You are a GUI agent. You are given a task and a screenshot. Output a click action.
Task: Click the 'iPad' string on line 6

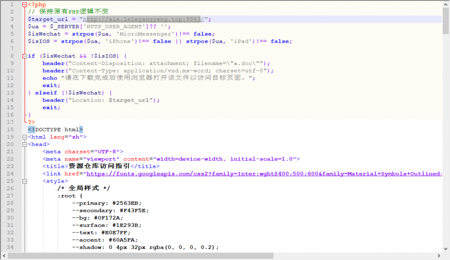pyautogui.click(x=241, y=41)
